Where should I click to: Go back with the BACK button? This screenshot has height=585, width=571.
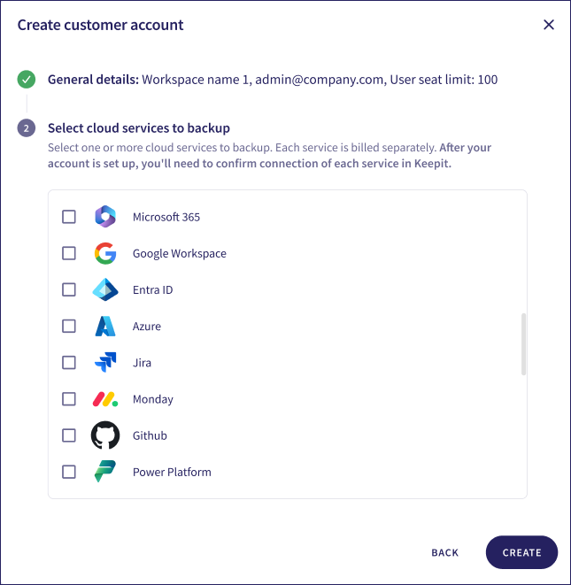(x=445, y=552)
